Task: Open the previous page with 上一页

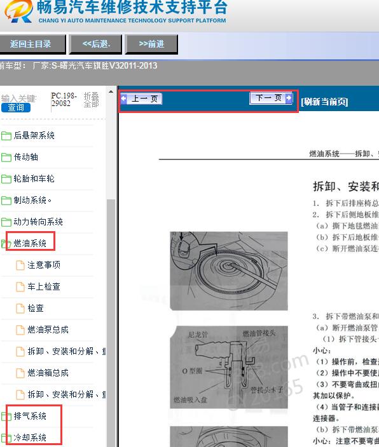Action: pyautogui.click(x=141, y=98)
